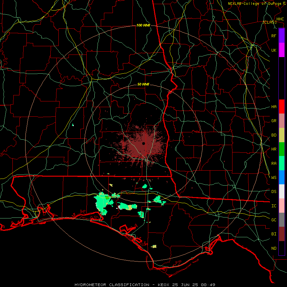Click the WS blue legend swatch
Viewport: 287px width, 287px height.
[x=282, y=177]
